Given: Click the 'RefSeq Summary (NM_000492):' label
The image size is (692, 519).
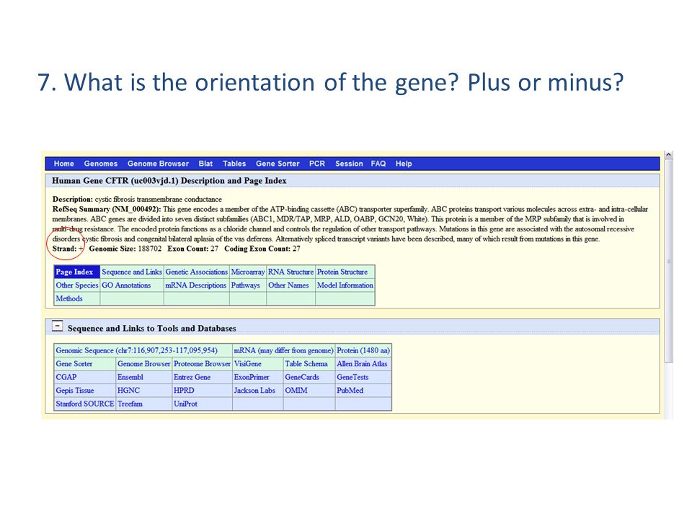Looking at the screenshot, I should [107, 209].
